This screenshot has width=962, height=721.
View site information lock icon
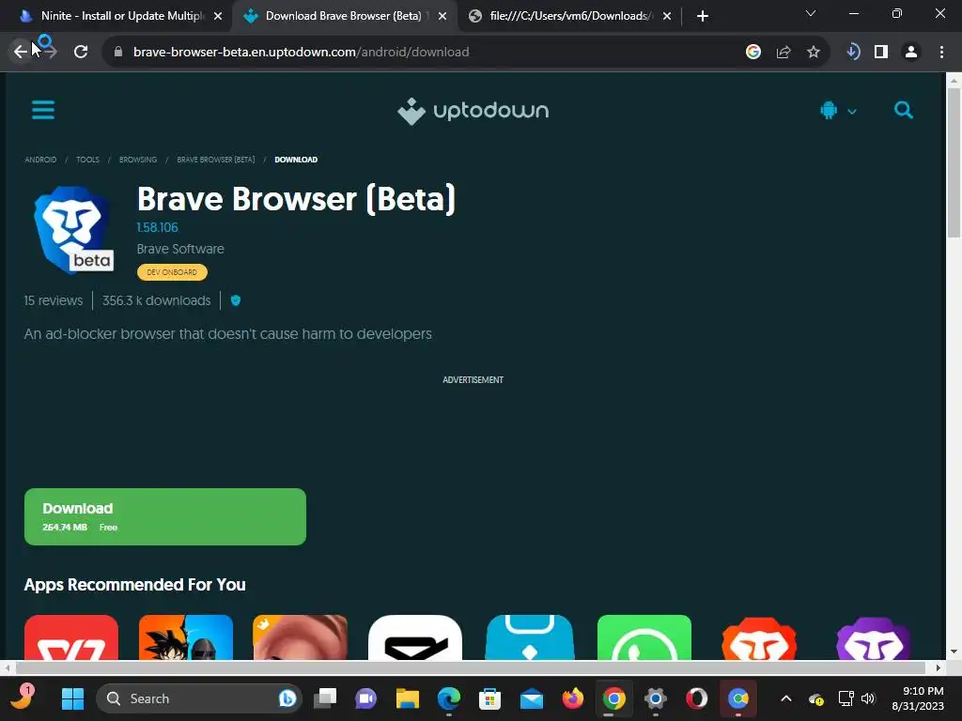point(118,53)
